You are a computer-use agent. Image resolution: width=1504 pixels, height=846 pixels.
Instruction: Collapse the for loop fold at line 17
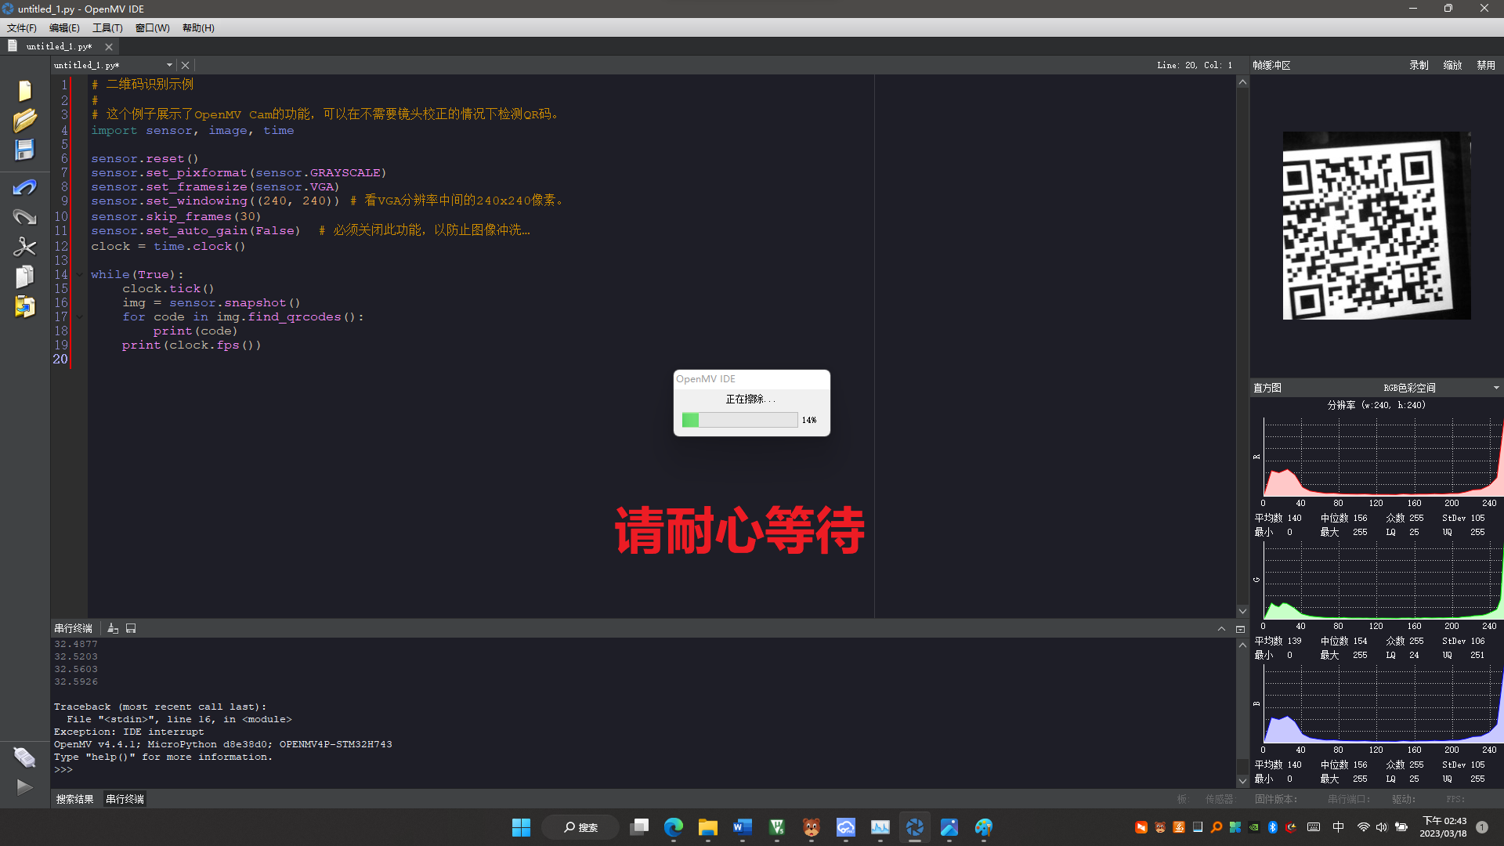pyautogui.click(x=79, y=316)
